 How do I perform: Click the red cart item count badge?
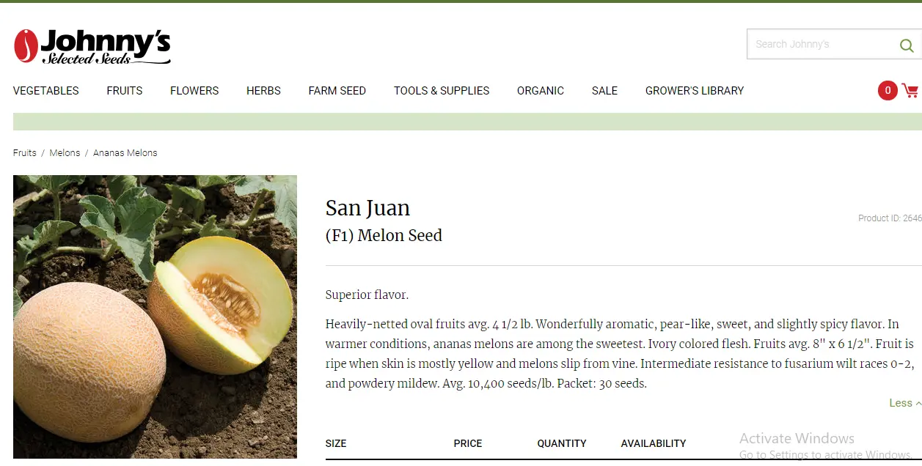point(888,91)
